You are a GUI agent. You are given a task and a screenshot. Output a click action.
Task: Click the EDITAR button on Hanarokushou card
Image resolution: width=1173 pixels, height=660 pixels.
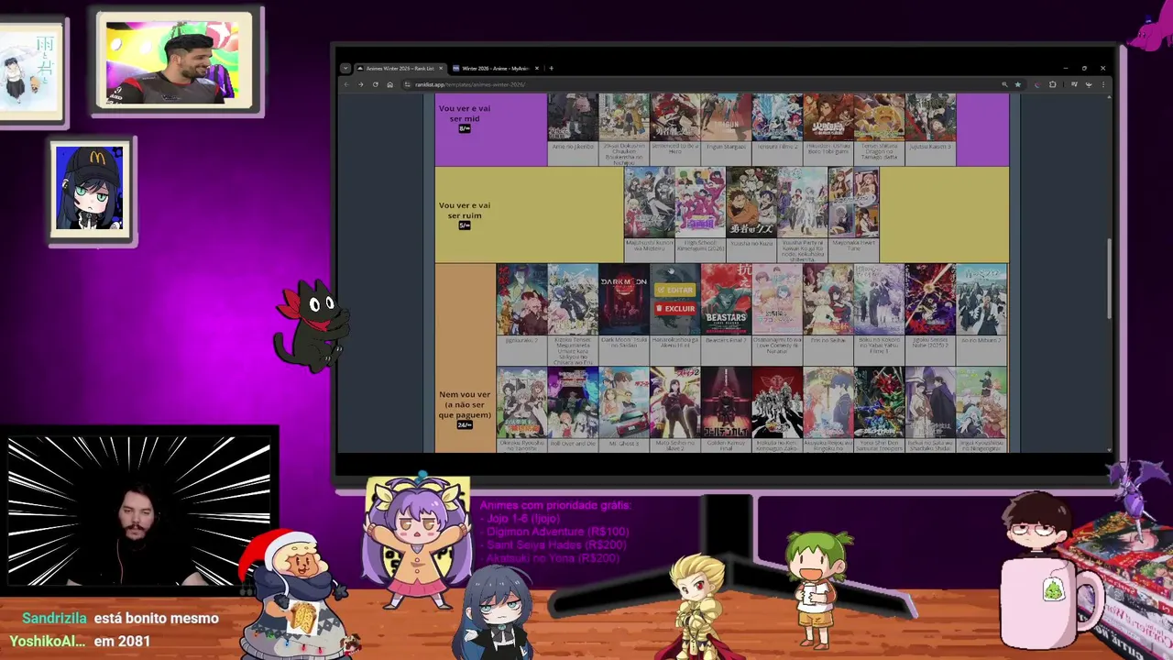tap(675, 290)
